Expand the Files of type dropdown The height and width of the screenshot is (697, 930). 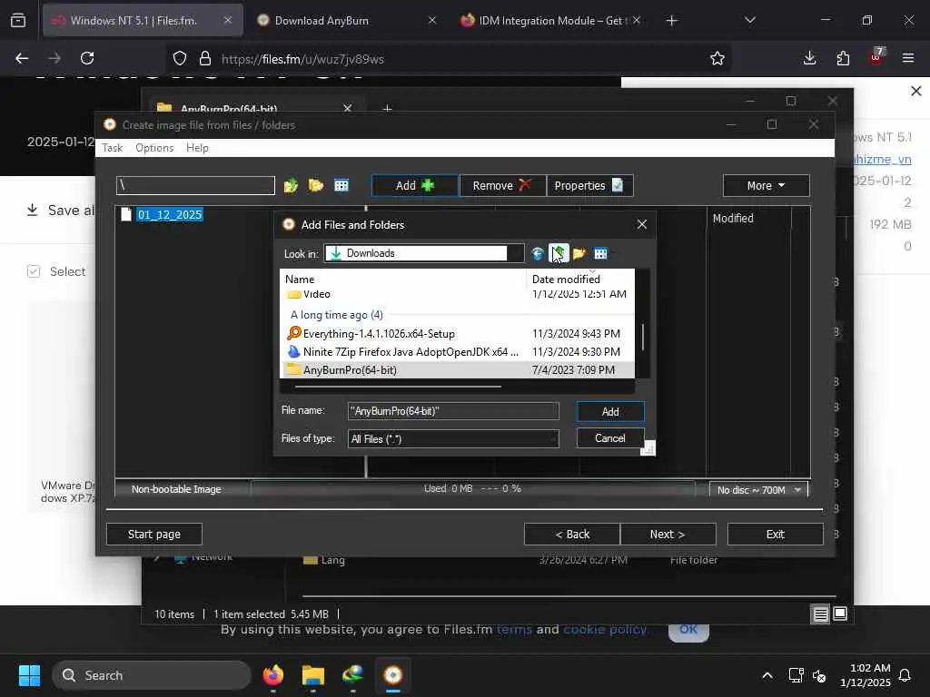point(453,438)
